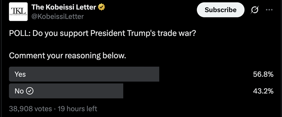The height and width of the screenshot is (117, 282).
Task: Open The Kobeissi Letter profile name
Action: pyautogui.click(x=63, y=8)
